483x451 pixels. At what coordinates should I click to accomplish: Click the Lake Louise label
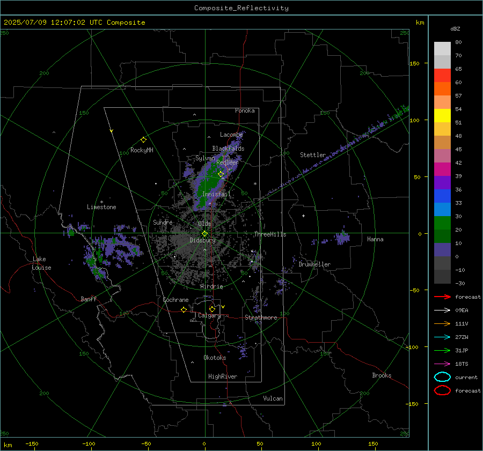pos(41,263)
